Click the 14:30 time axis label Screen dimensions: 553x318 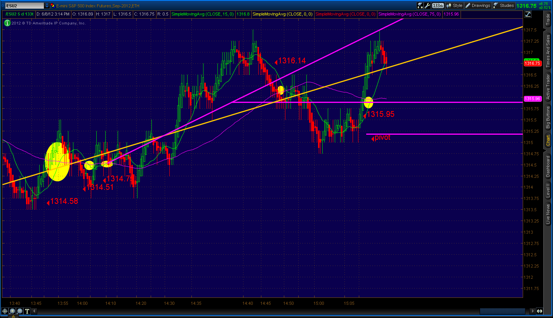pos(169,303)
